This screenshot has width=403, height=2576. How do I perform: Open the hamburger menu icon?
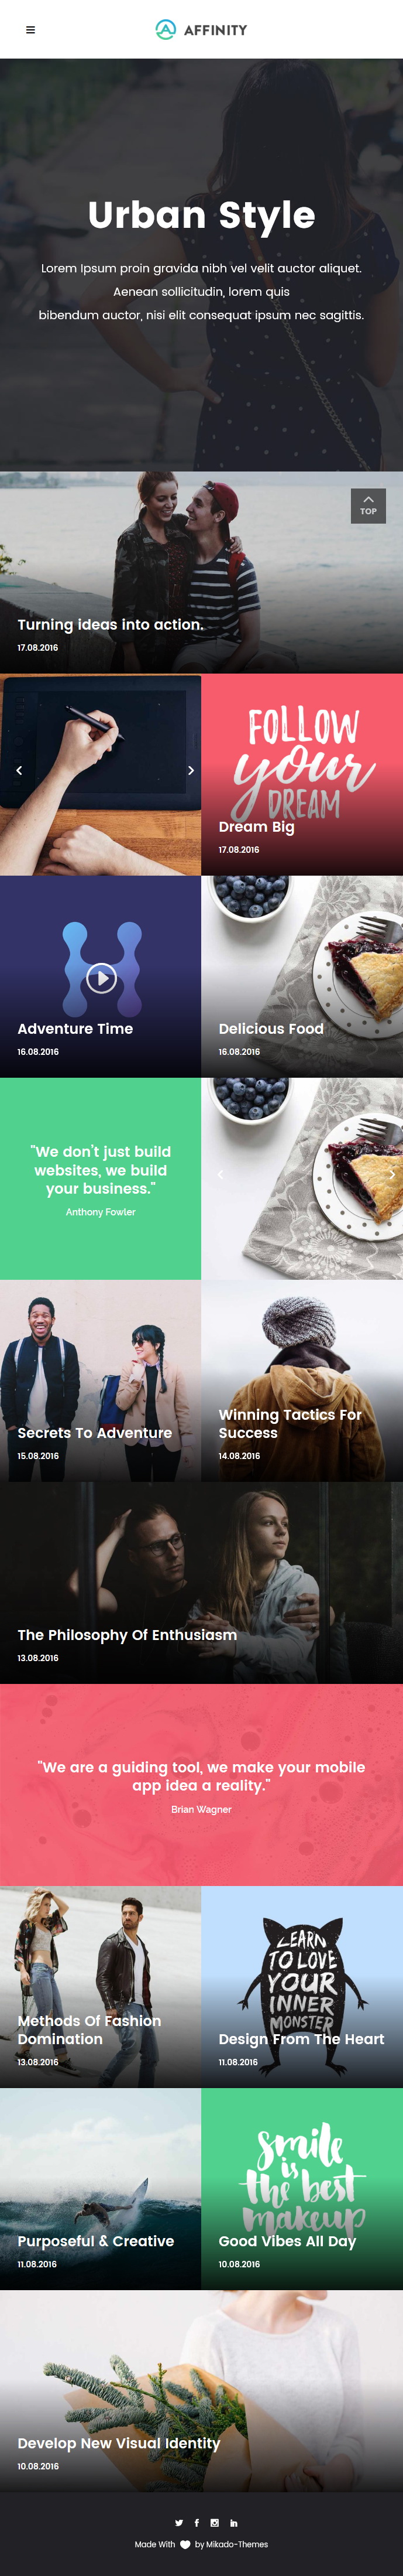point(30,30)
